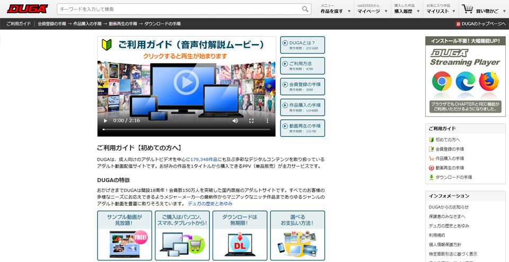509x262 pixels.
Task: Click the 179,348作品 link
Action: 204,160
